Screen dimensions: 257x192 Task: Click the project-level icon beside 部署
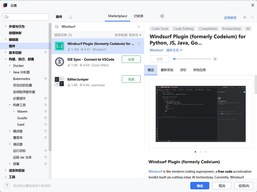point(46,164)
